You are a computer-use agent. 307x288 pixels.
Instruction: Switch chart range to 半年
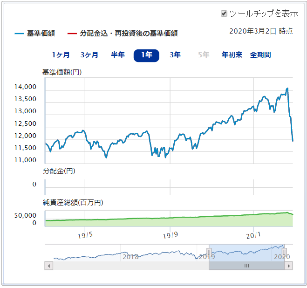118,55
